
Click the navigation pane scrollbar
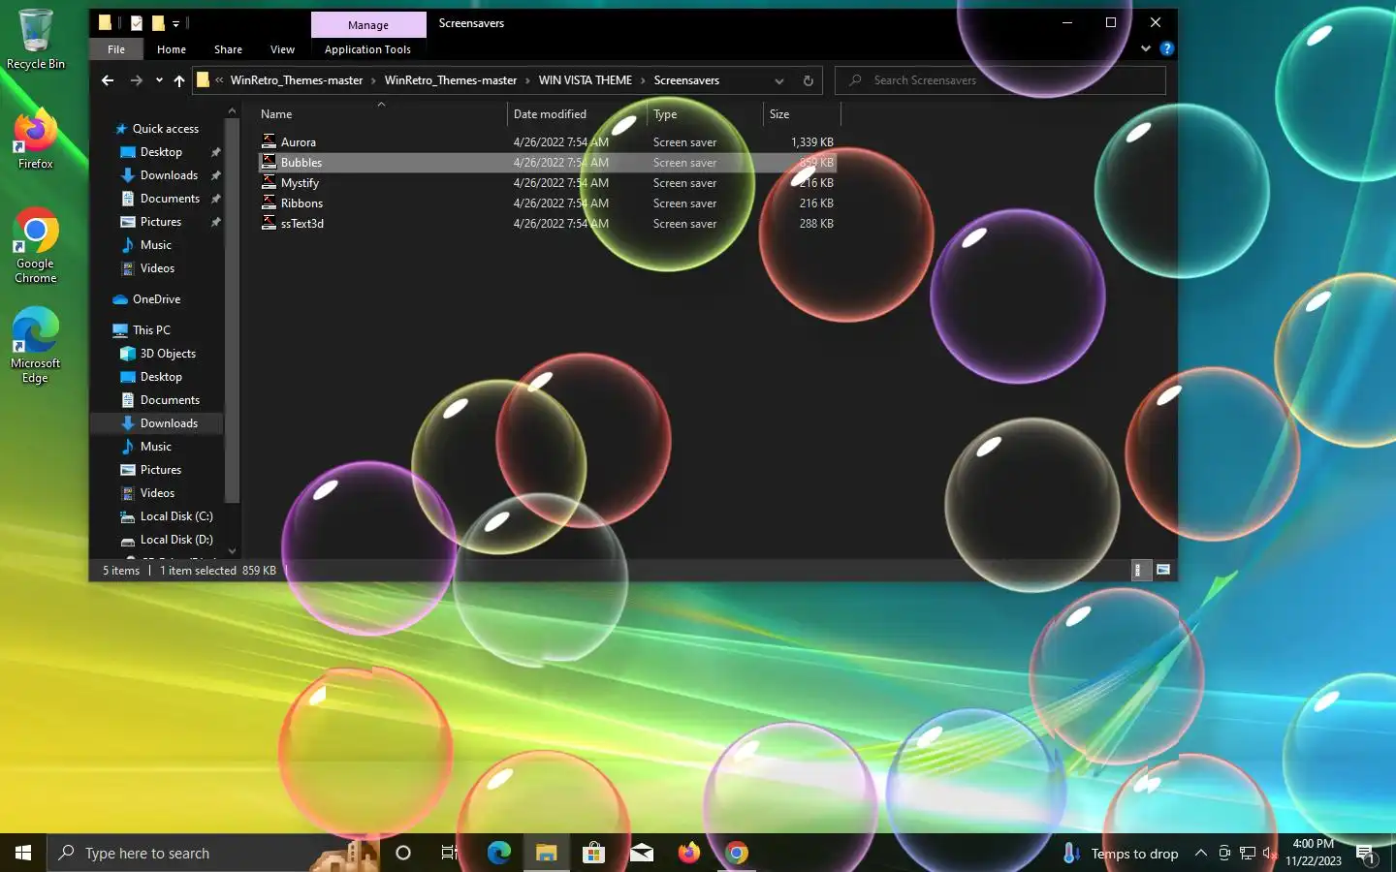pos(232,310)
